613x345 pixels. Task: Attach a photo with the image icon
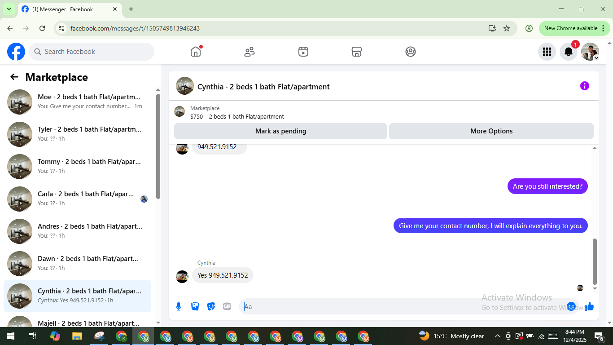click(x=195, y=306)
